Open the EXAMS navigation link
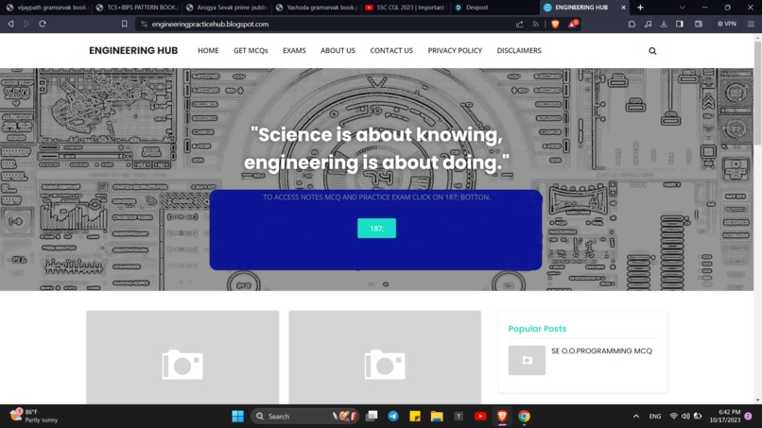Image resolution: width=762 pixels, height=428 pixels. pyautogui.click(x=294, y=50)
